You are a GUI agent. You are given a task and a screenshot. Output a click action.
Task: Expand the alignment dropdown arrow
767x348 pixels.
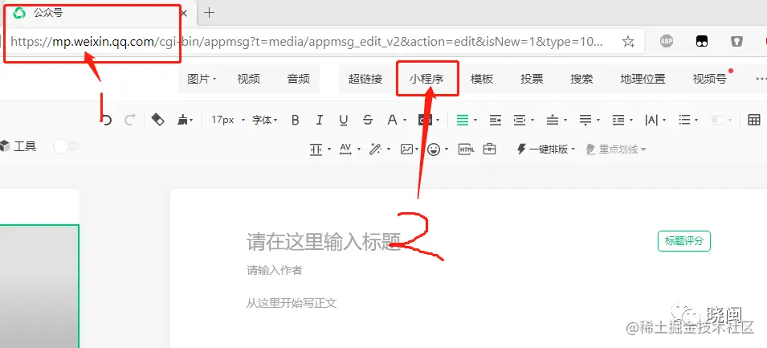[x=475, y=121]
